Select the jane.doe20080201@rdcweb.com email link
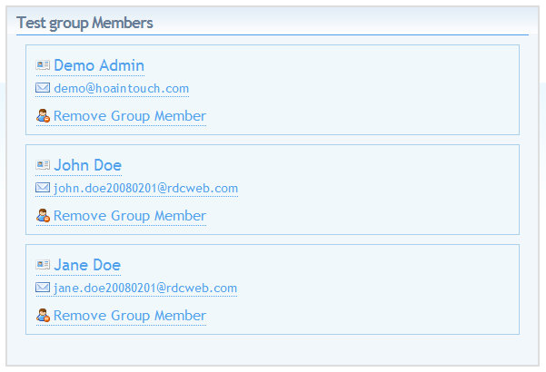 [x=145, y=289]
